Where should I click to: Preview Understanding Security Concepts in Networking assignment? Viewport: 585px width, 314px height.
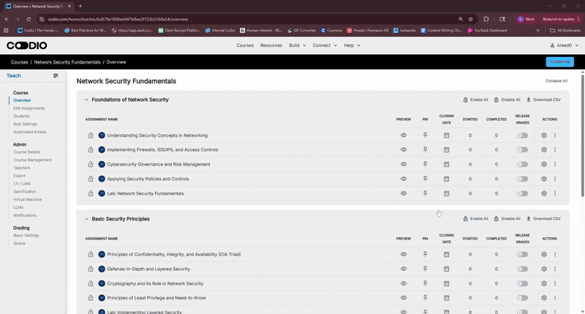tap(403, 135)
